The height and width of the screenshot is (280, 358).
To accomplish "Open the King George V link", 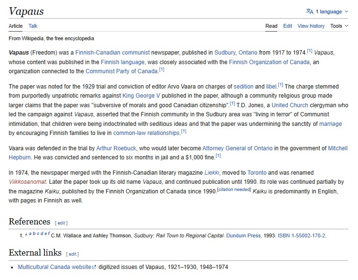I will pos(141,96).
